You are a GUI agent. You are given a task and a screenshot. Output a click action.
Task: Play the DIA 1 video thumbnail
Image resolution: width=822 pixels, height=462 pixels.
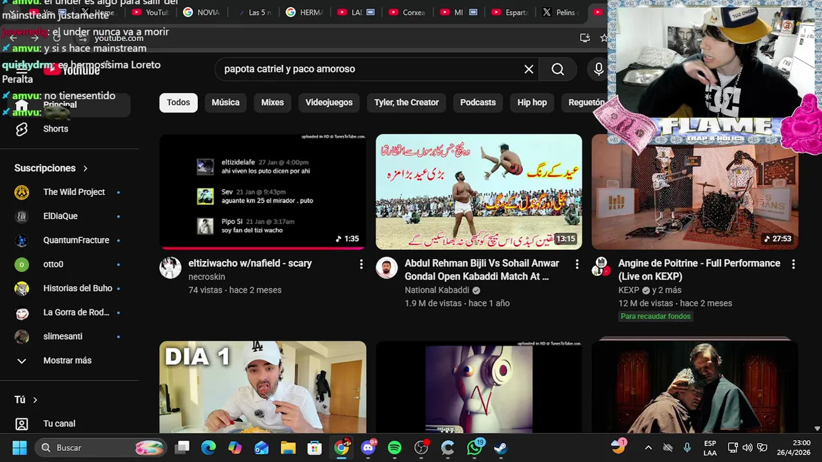[x=263, y=387]
